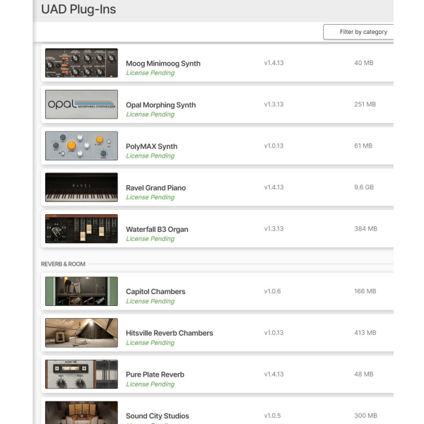Select the Sound City Studios thumbnail

coord(81,413)
